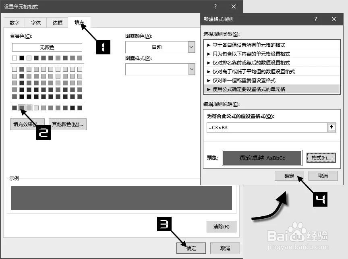The height and width of the screenshot is (259, 348).
Task: Select rule 基于各自值设置所有单元格的格式
Action: (x=271, y=45)
